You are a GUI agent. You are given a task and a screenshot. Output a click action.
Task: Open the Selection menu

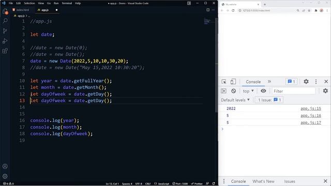click(29, 3)
